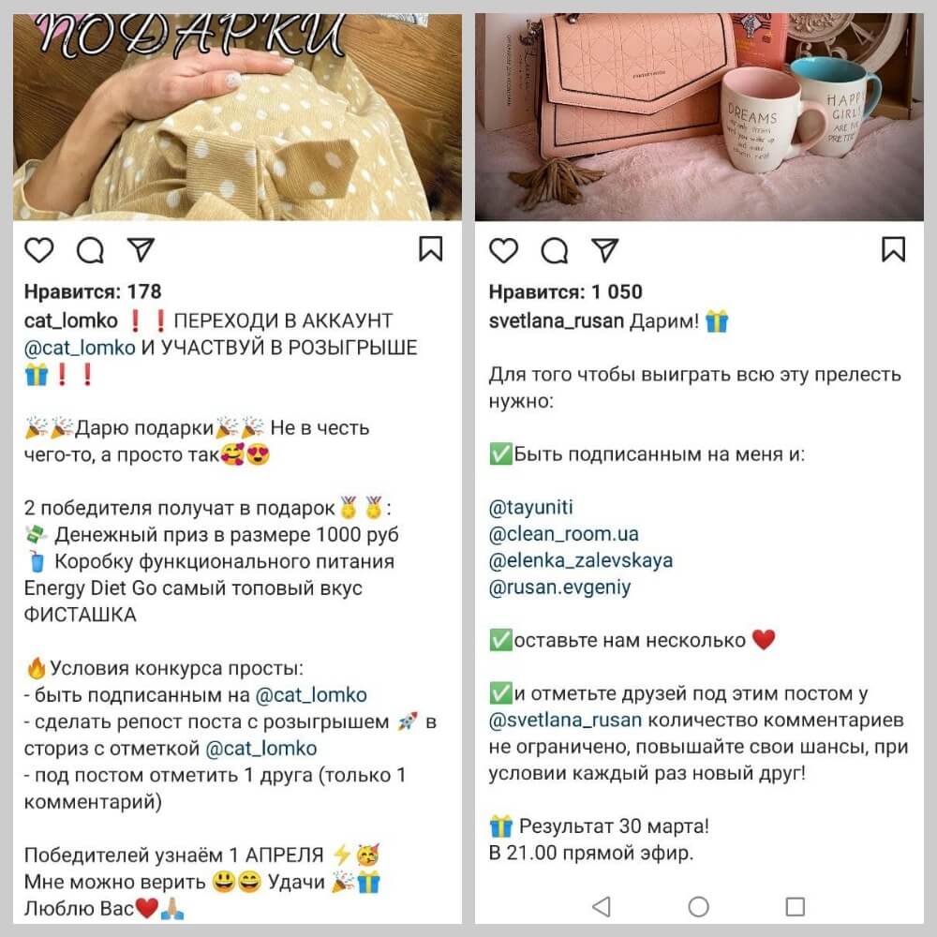Open the @tayuniti profile mention
This screenshot has height=937, width=937.
530,507
